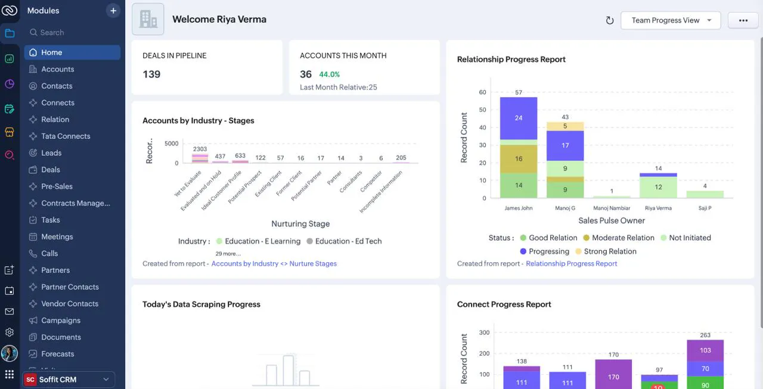Toggle Education - E Learning legend item
The height and width of the screenshot is (389, 763).
pos(258,241)
